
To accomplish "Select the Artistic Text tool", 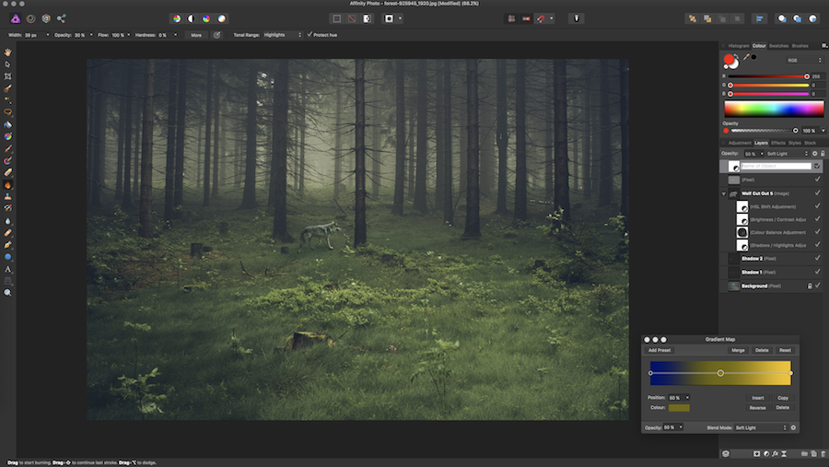I will click(x=7, y=268).
